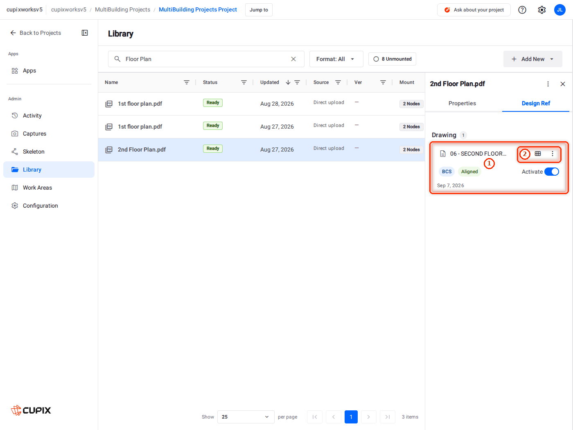
Task: Select page 1 in pagination
Action: click(351, 417)
